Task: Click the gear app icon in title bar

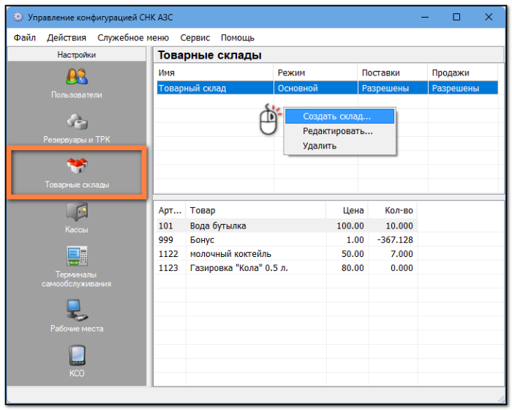Action: pos(18,17)
